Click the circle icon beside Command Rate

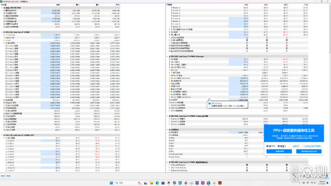(170, 154)
